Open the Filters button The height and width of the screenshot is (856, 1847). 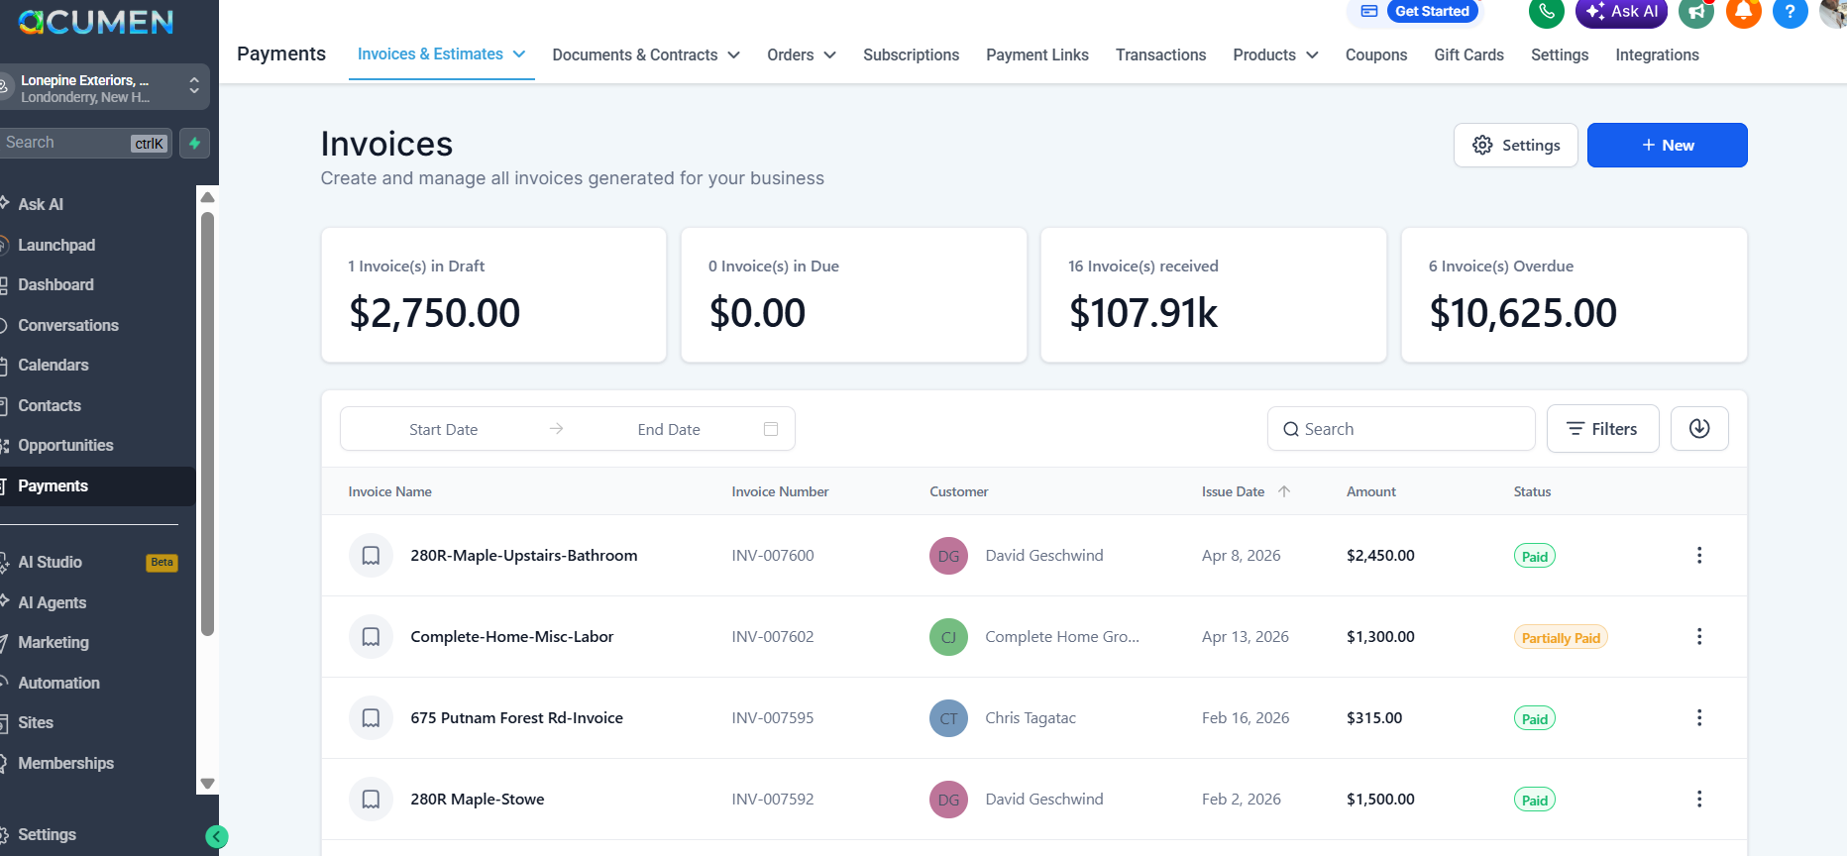[x=1602, y=429]
